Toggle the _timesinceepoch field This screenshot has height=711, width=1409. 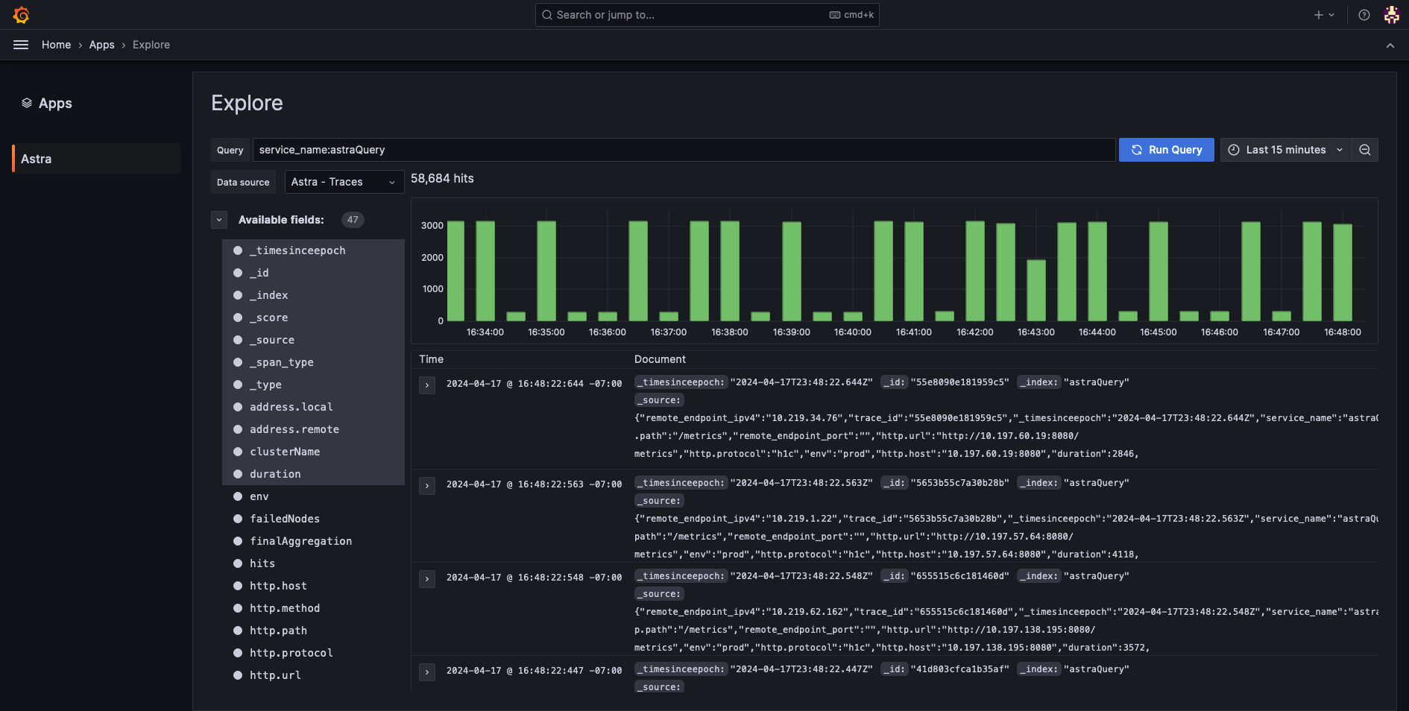313,250
